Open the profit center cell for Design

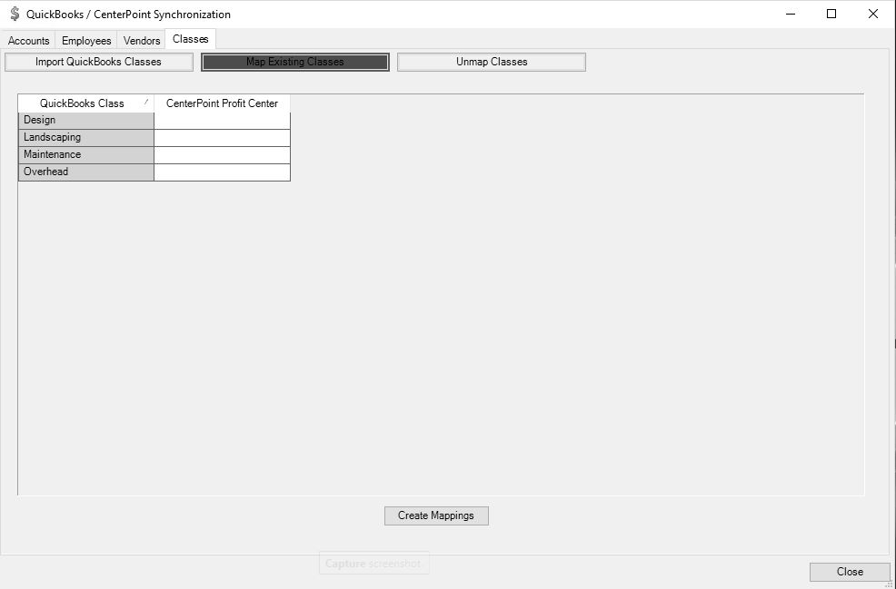[222, 120]
